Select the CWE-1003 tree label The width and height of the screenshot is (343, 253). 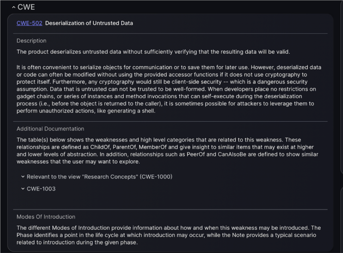click(41, 189)
